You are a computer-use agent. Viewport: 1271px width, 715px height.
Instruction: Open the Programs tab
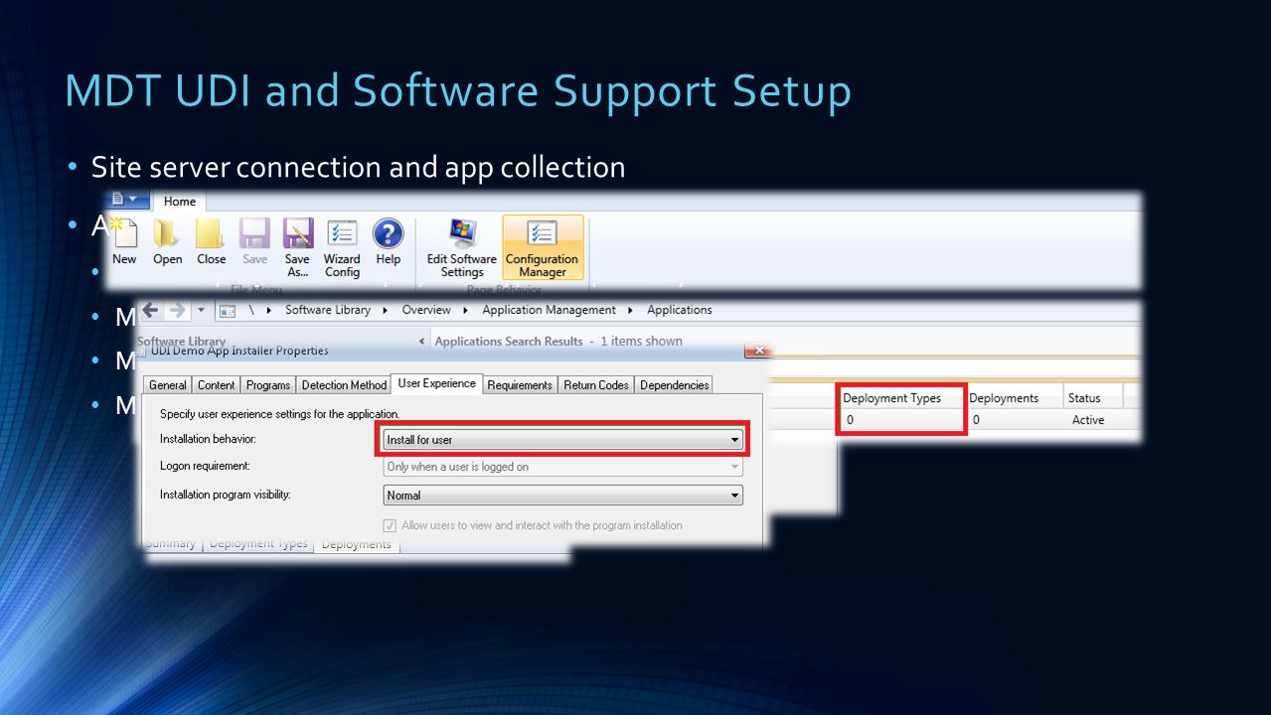(268, 385)
